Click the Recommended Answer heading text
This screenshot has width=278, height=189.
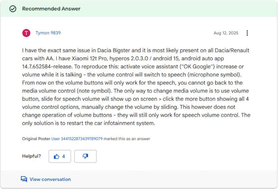[51, 9]
